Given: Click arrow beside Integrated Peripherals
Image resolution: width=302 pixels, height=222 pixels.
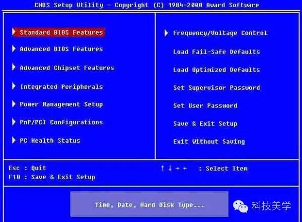Looking at the screenshot, I should click(x=14, y=86).
